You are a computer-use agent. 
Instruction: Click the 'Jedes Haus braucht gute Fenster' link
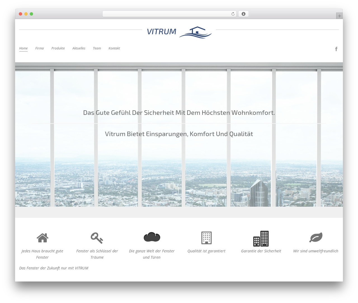[x=43, y=254]
